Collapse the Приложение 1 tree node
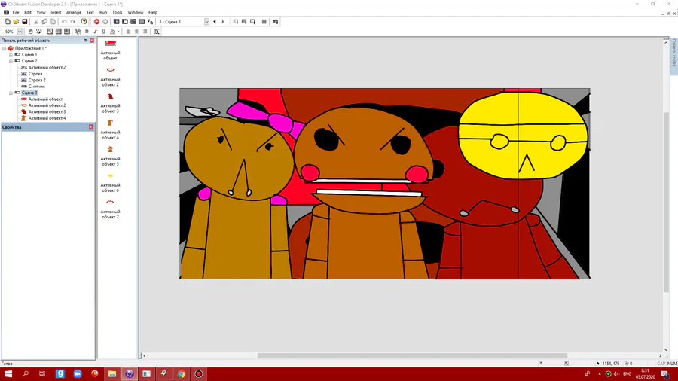 (x=5, y=48)
